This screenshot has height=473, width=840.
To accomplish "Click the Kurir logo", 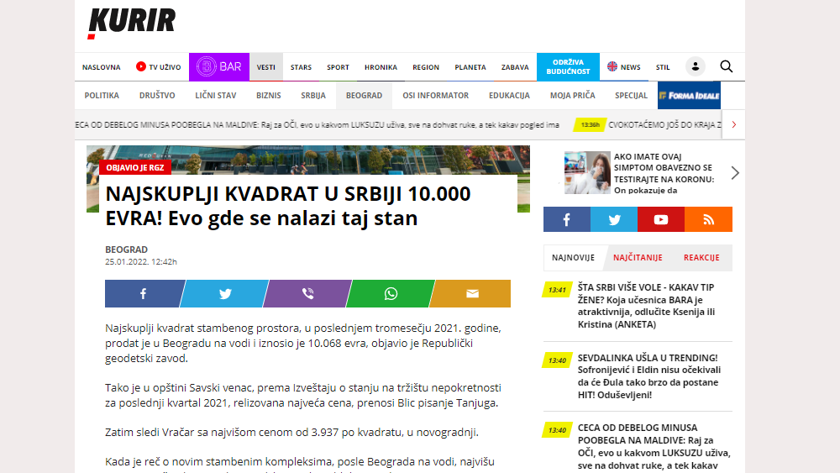I will (132, 23).
